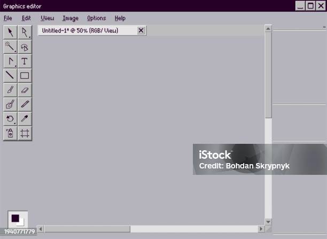Viewport: 327px width, 239px height.
Task: Choose the pencil tool
Action: pyautogui.click(x=25, y=104)
